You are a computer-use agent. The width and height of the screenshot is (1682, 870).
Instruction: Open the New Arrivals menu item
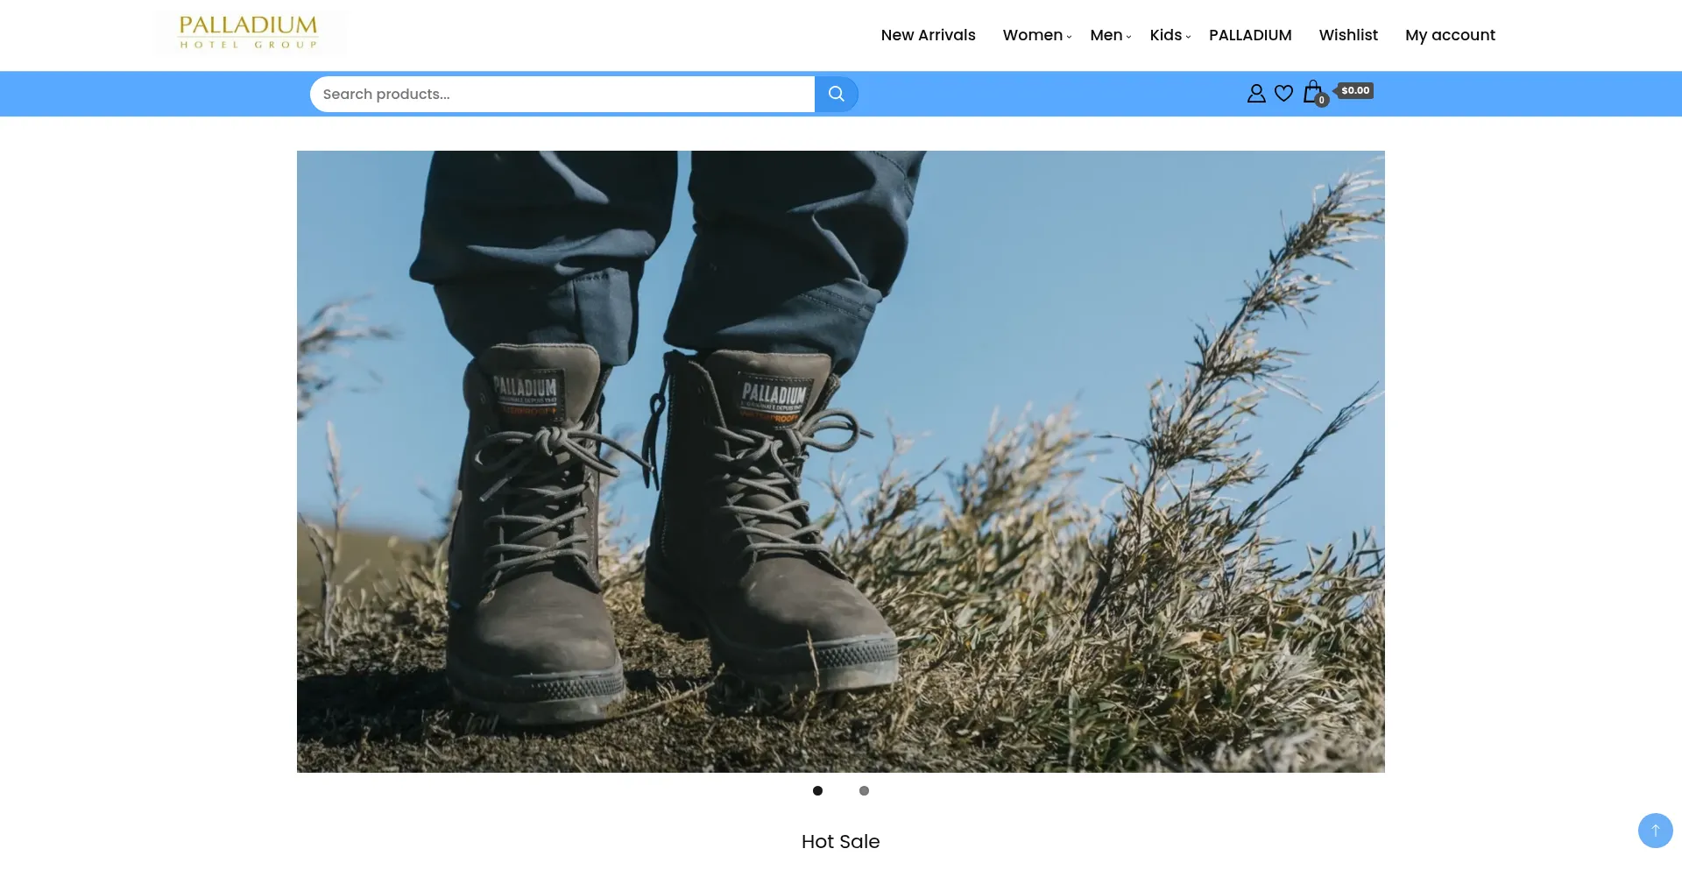[928, 35]
